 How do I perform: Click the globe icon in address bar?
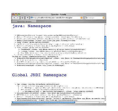tap(32, 18)
